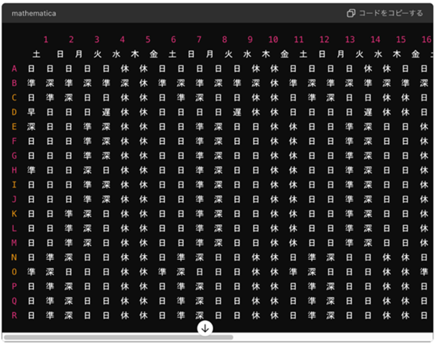The width and height of the screenshot is (438, 348).
Task: Select row label F
Action: point(14,141)
